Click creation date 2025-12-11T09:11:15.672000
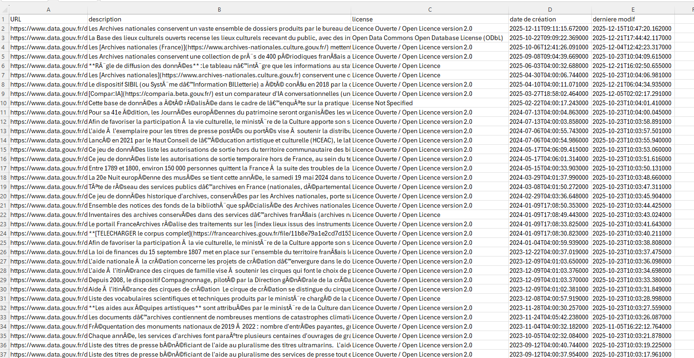Viewport: 694px width, 358px height. click(x=550, y=28)
